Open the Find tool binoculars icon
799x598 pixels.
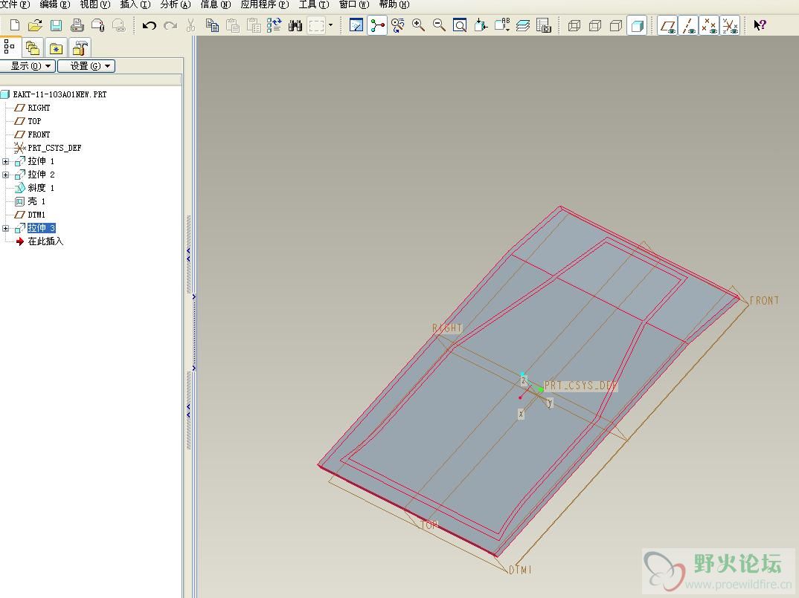pyautogui.click(x=295, y=25)
